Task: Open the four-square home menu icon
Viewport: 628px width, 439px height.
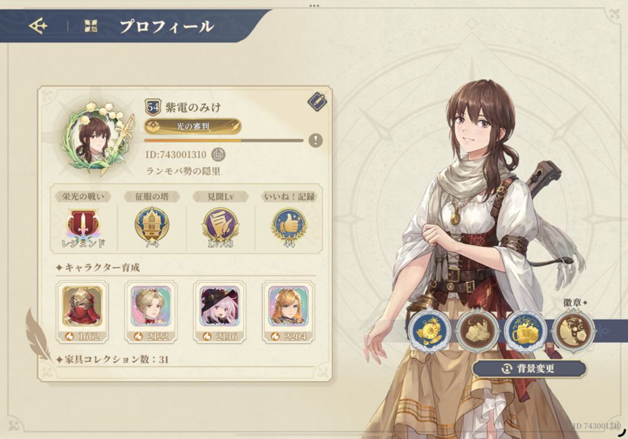Action: [x=91, y=26]
